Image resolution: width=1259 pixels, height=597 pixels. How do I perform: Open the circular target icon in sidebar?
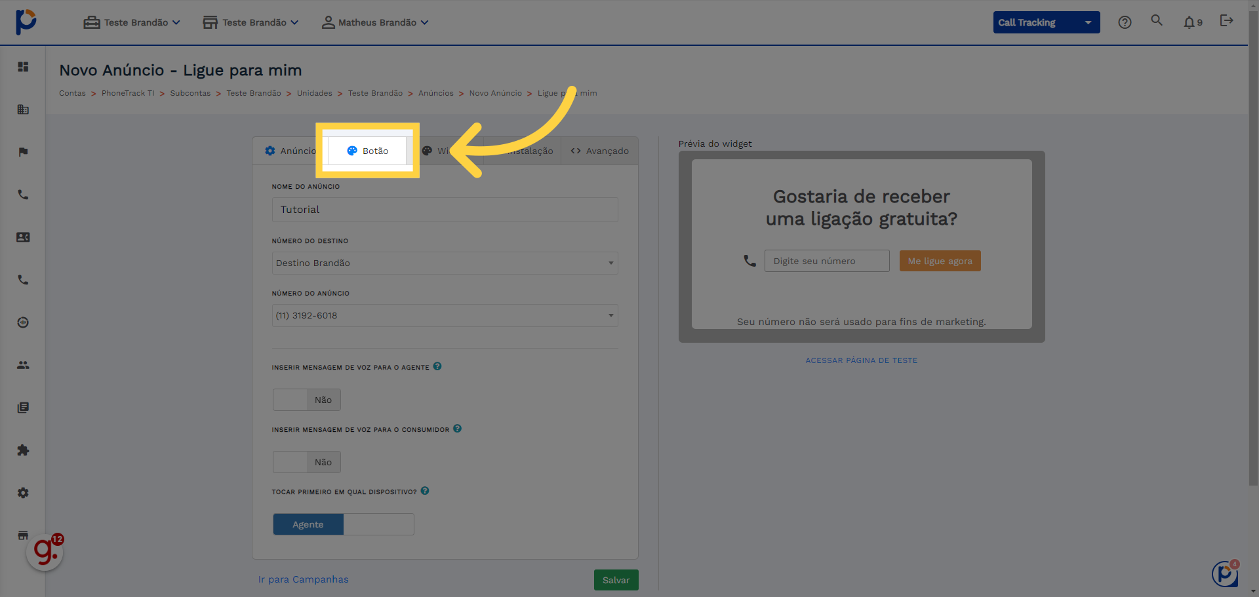23,322
